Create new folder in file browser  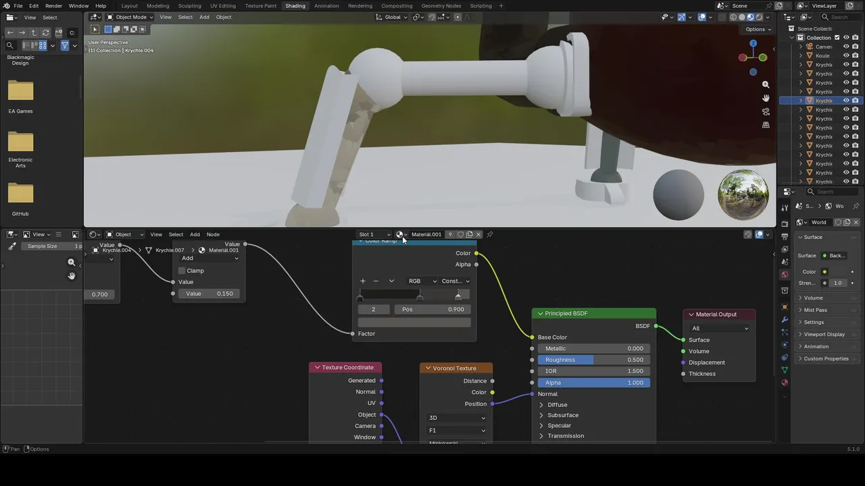pyautogui.click(x=58, y=32)
